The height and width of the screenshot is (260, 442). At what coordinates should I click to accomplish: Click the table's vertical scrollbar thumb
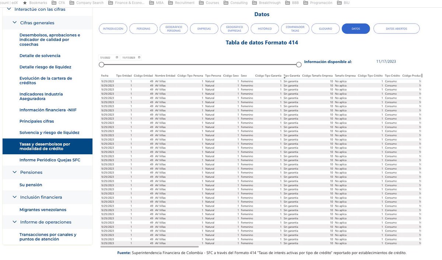point(422,76)
